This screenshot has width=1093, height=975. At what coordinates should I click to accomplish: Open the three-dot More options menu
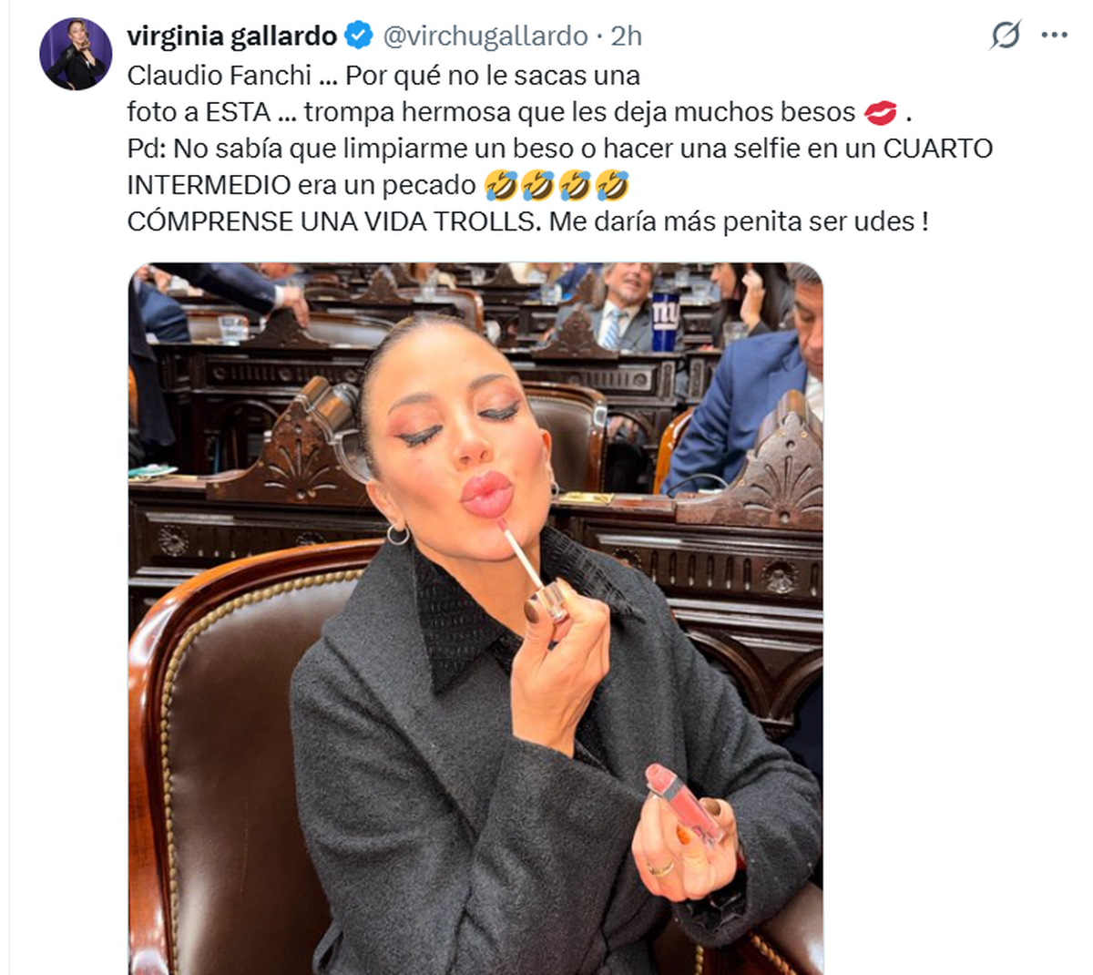(1054, 36)
